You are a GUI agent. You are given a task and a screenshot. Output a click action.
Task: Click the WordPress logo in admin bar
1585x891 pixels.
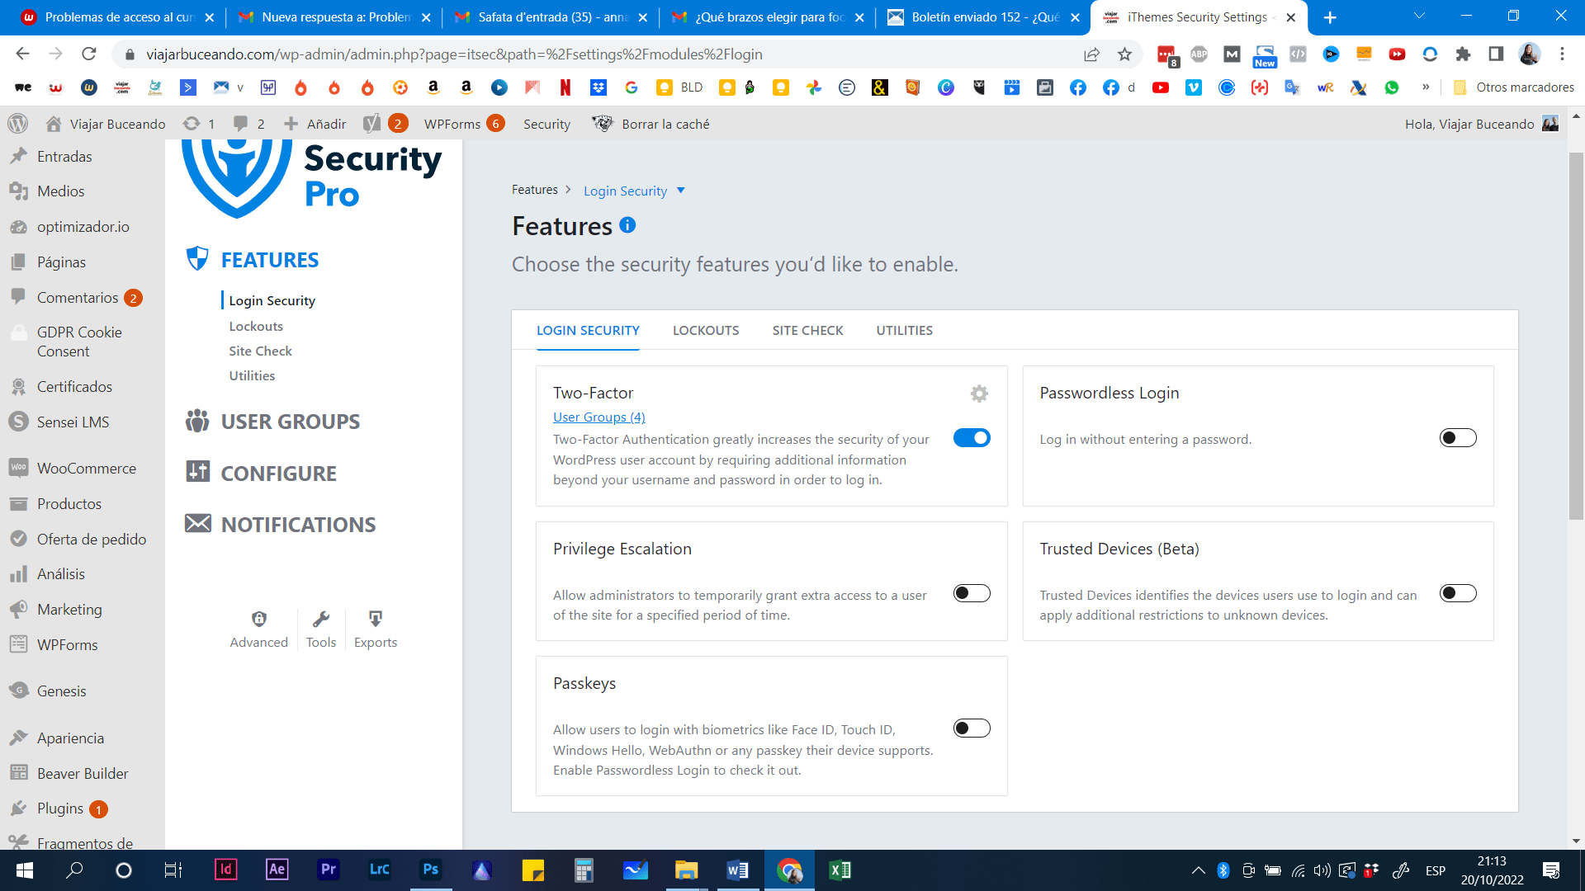(x=18, y=124)
